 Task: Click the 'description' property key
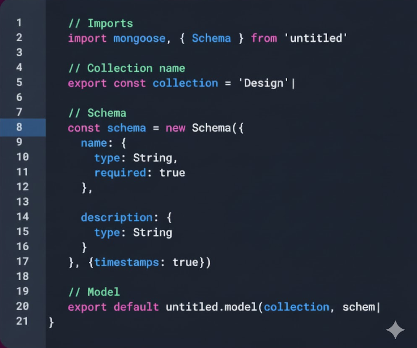116,217
